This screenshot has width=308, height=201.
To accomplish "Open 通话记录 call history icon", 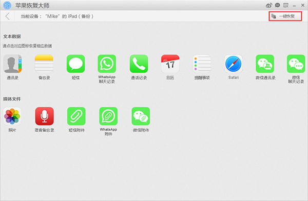I will (139, 64).
